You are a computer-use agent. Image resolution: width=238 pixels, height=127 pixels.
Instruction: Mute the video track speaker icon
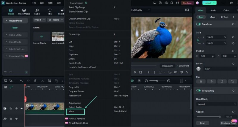16,108
